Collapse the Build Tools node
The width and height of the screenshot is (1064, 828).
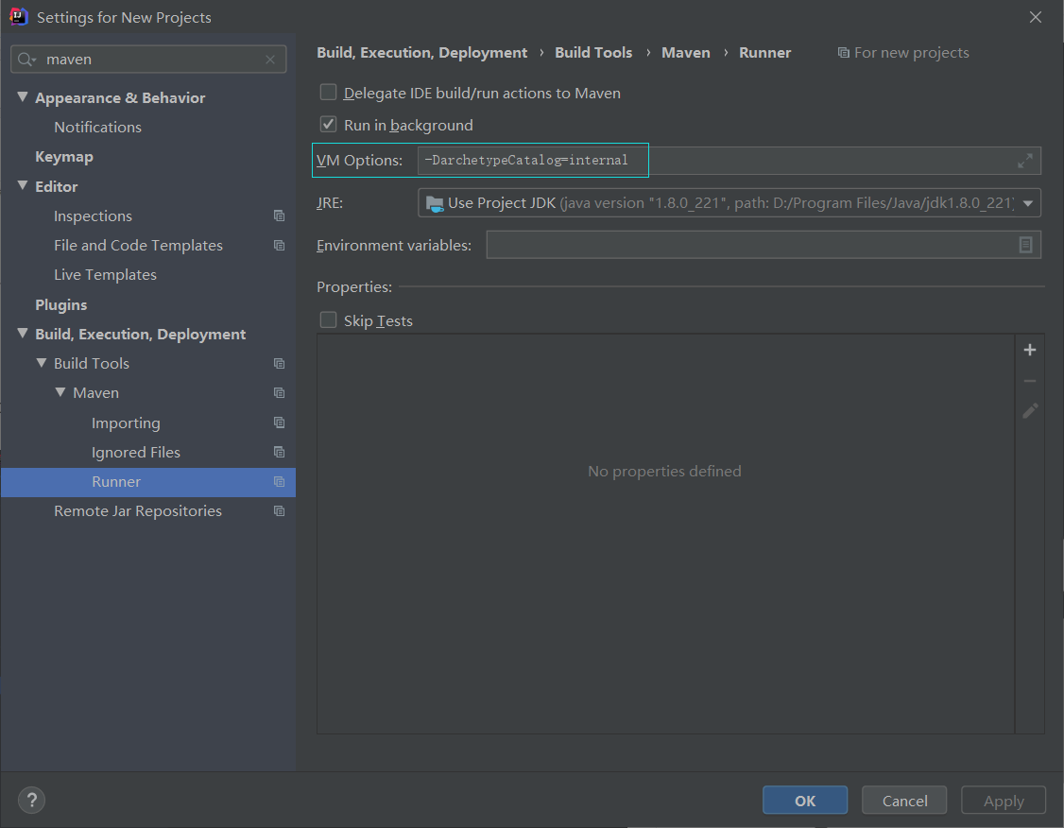pos(42,363)
